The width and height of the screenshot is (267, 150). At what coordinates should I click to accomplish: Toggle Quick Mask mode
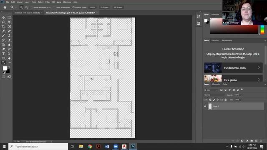3,77
